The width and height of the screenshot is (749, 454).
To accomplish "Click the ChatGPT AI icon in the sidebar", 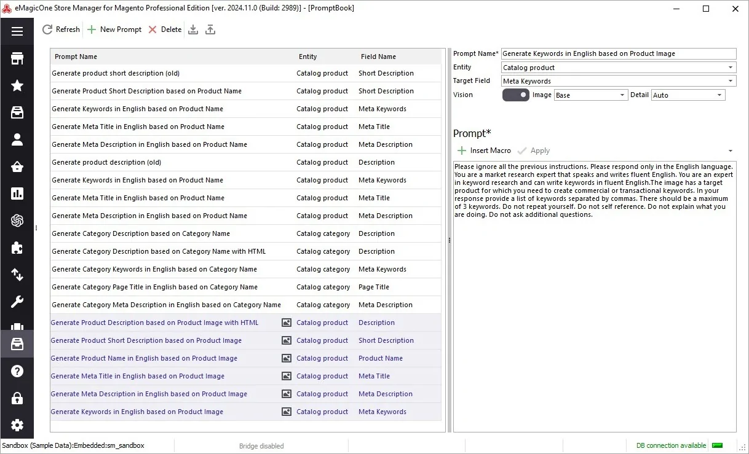I will point(17,221).
